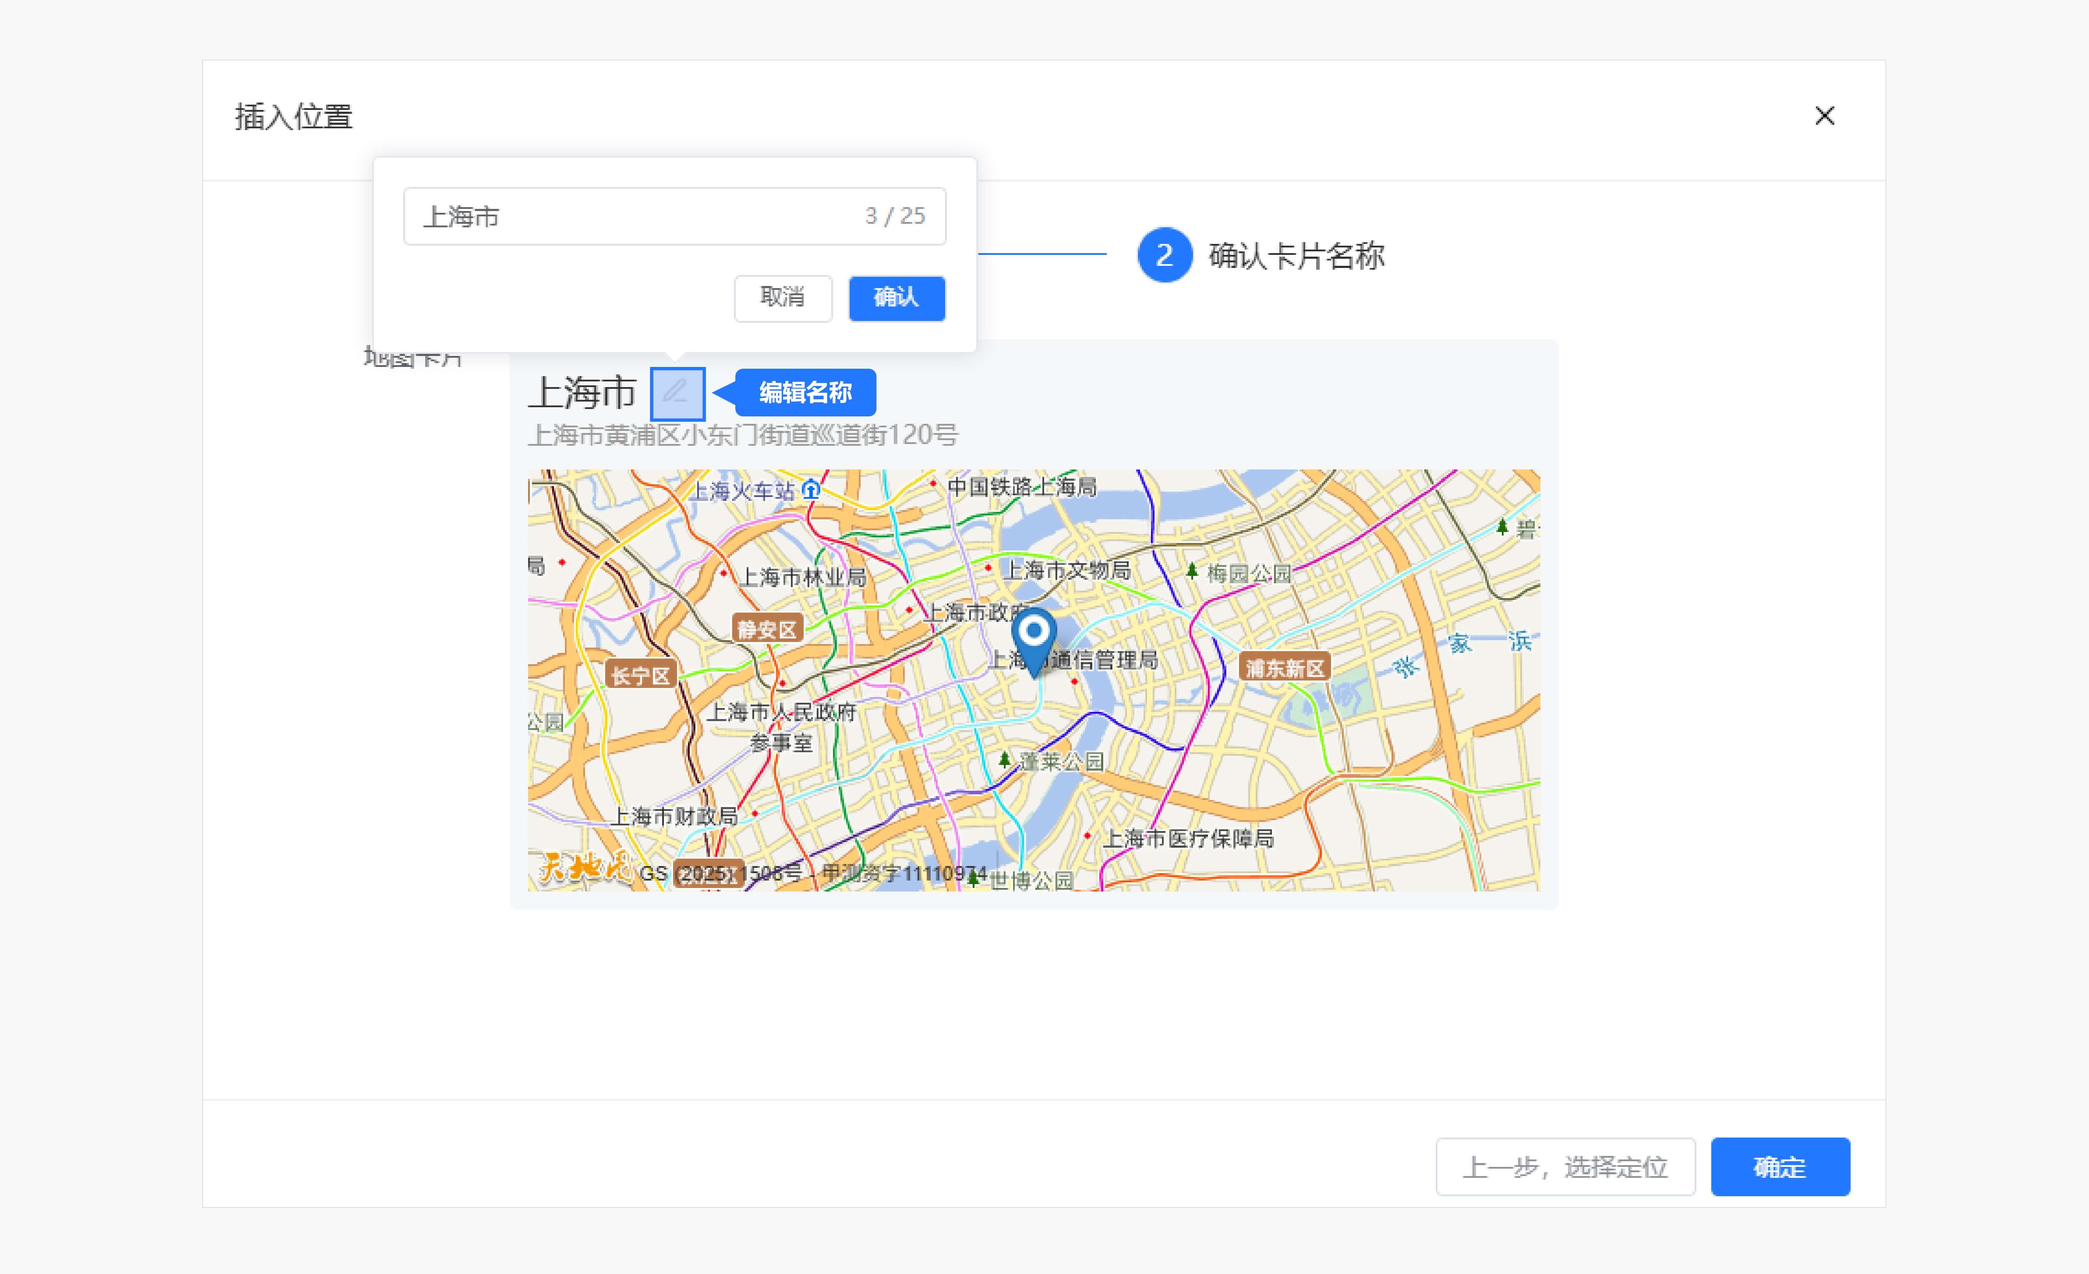Click the 世博公园 tree icon
The image size is (2089, 1274).
coord(974,879)
